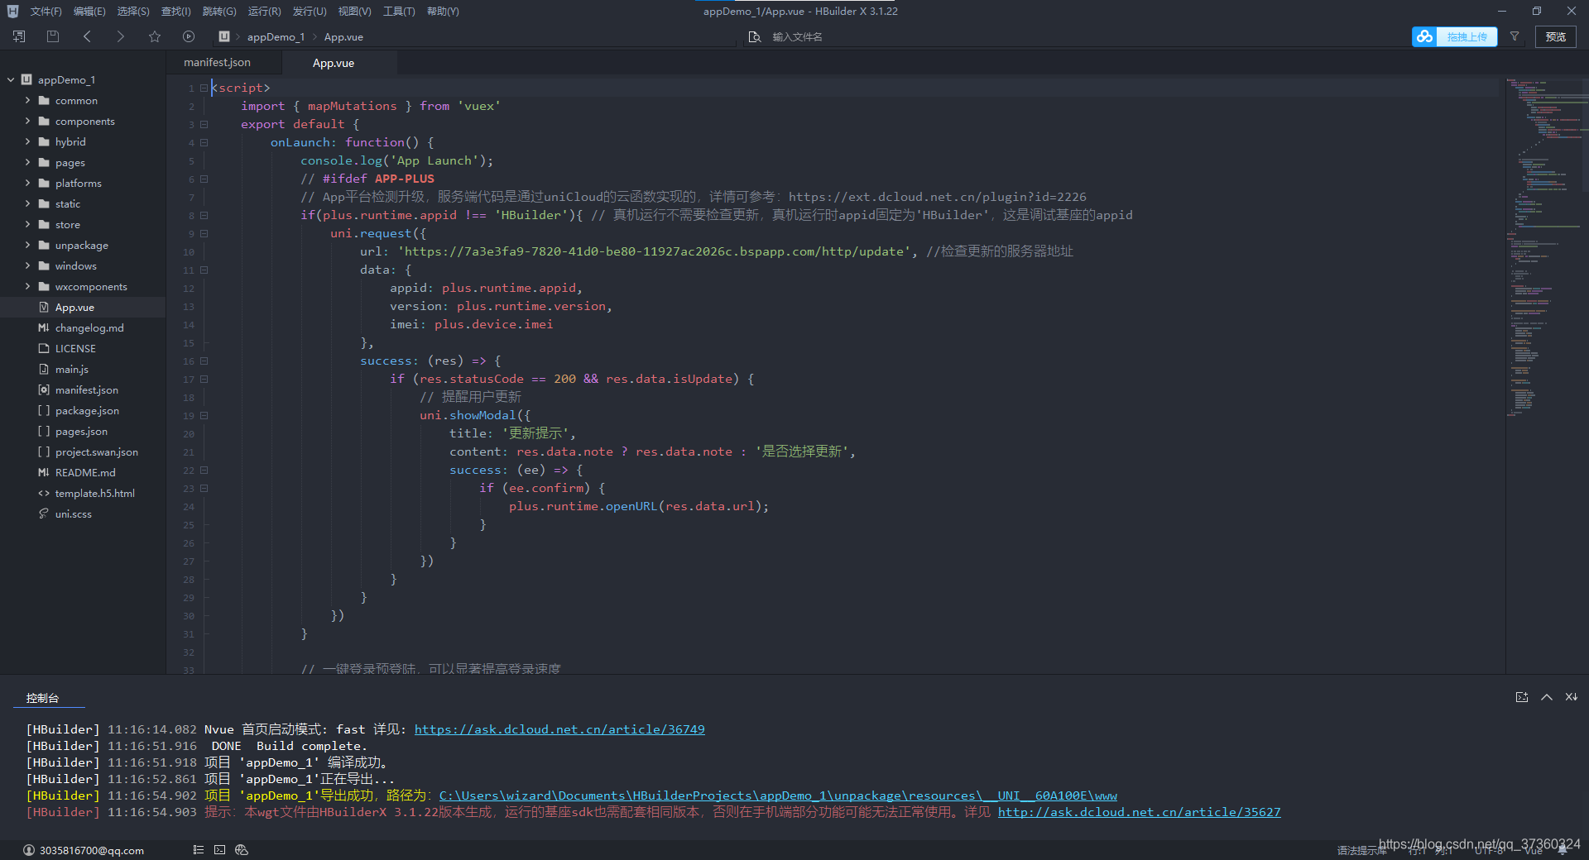
Task: Click the web browser icon in status bar
Action: (242, 849)
